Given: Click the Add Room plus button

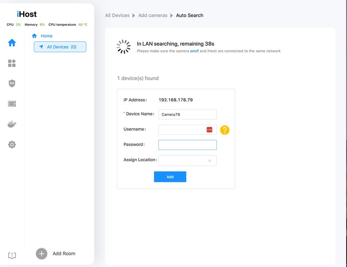Looking at the screenshot, I should click(41, 253).
